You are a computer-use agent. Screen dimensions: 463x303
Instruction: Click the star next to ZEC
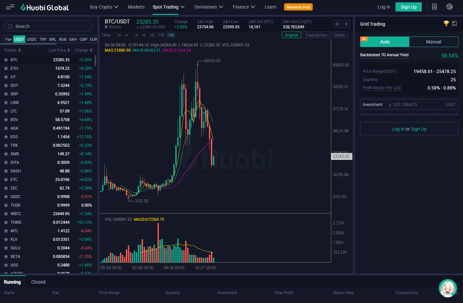coord(6,188)
